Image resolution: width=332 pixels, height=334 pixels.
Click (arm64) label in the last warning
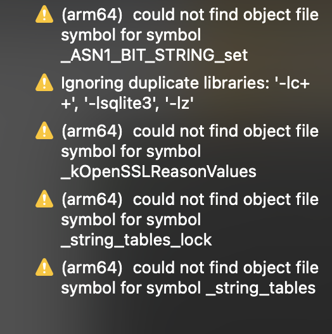92,268
